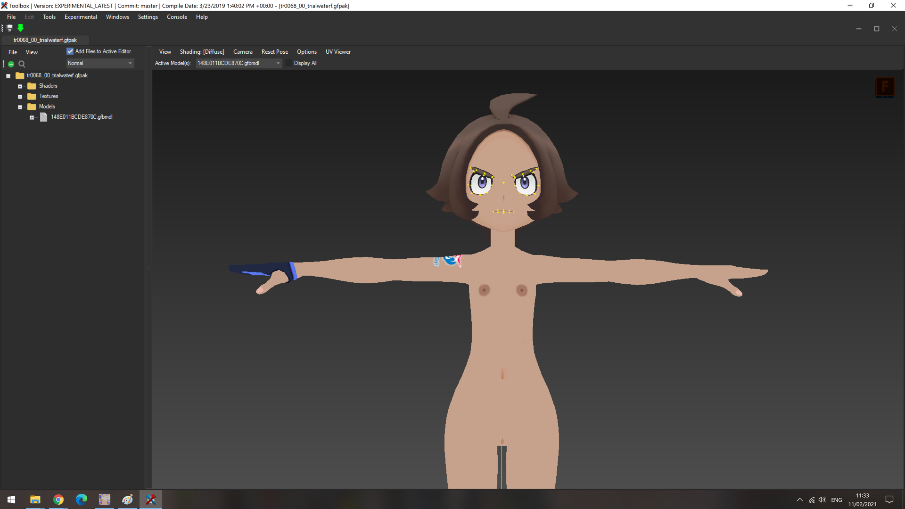
Task: Select the Shaders tree item label
Action: tap(48, 86)
